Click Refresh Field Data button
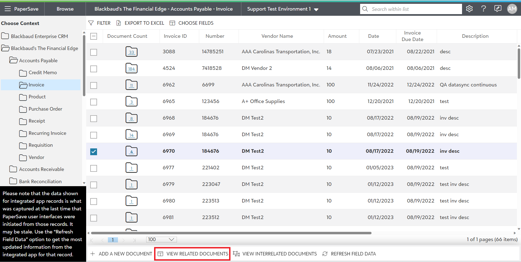Viewport: 521px width, 262px height. point(350,254)
